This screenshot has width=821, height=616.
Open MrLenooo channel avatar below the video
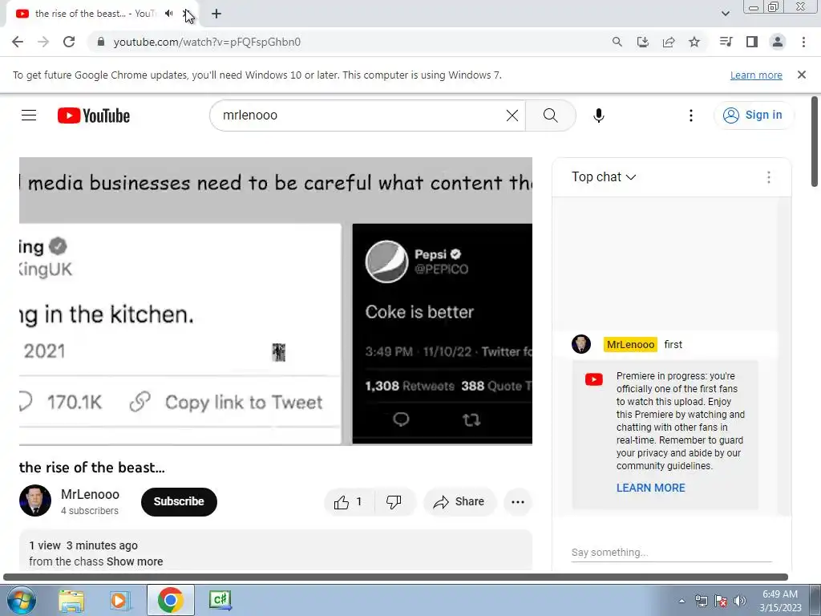(x=35, y=500)
